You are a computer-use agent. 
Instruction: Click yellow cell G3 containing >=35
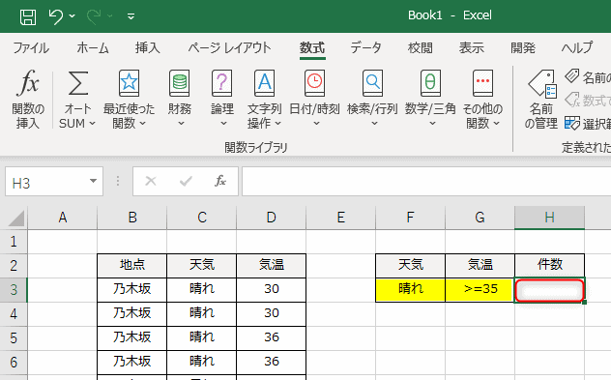(480, 289)
